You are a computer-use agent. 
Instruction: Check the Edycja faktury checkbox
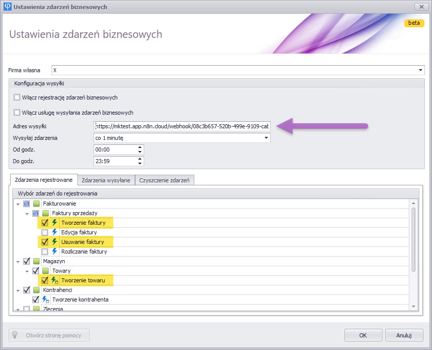pos(45,232)
